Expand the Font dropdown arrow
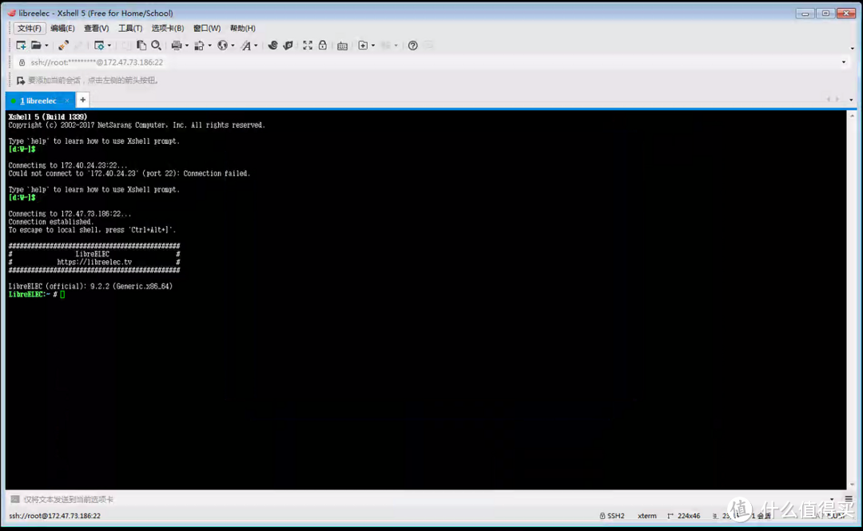This screenshot has height=531, width=863. click(256, 46)
